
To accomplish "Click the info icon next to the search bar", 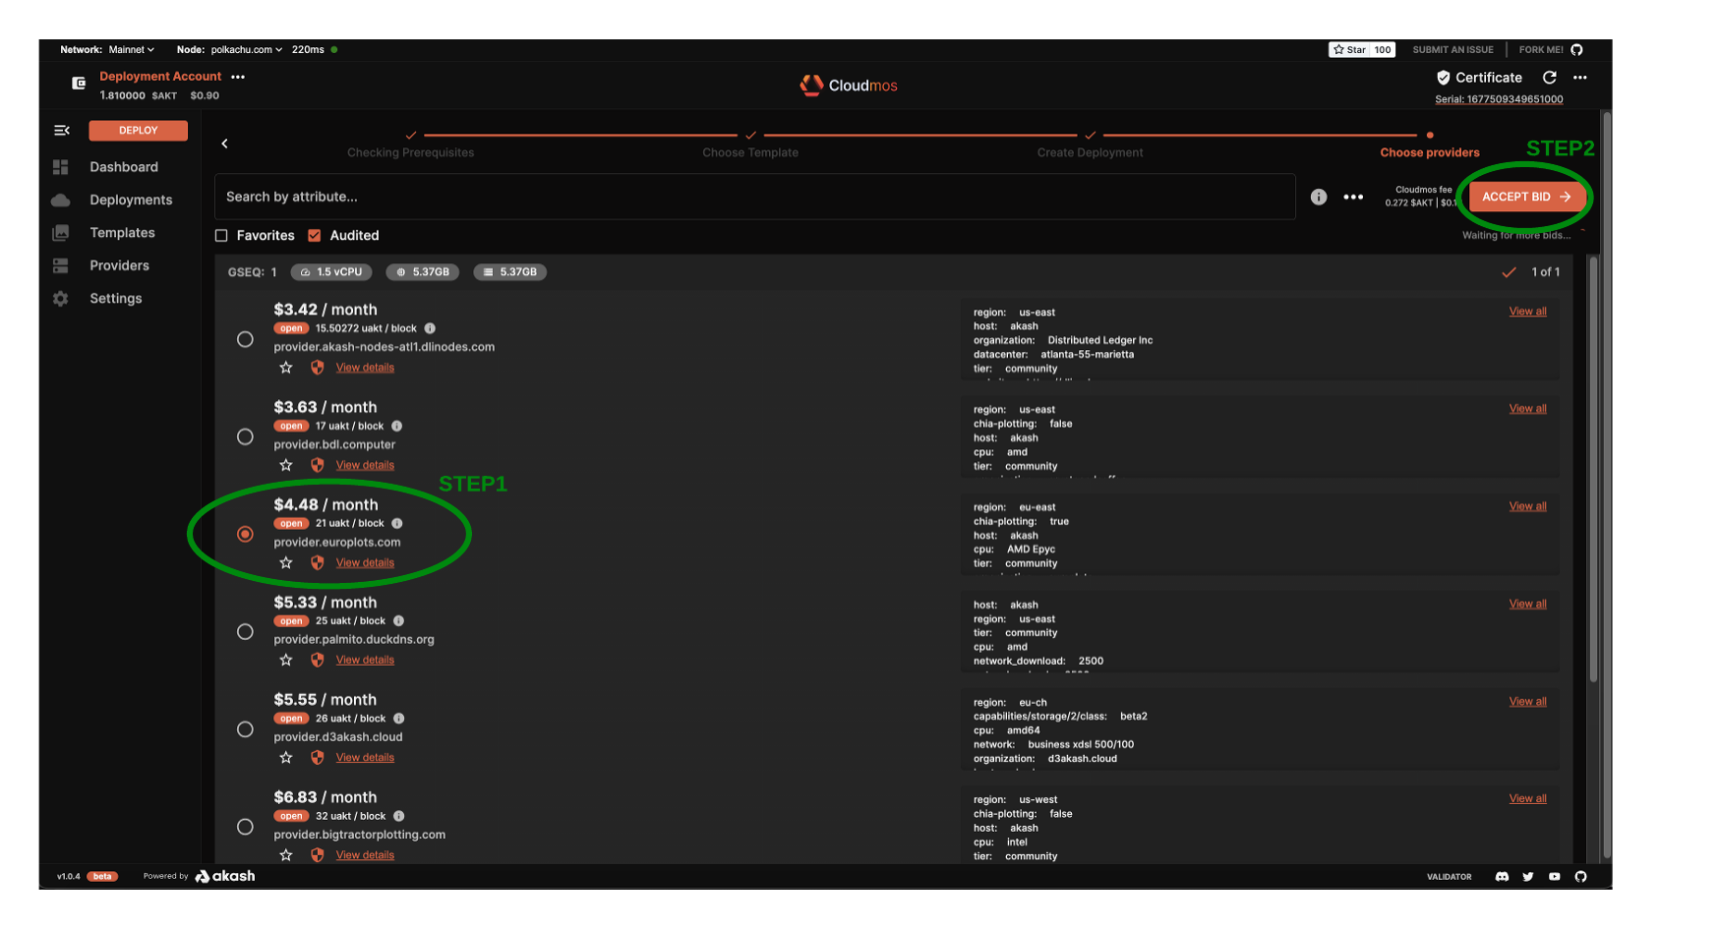I will pyautogui.click(x=1319, y=197).
